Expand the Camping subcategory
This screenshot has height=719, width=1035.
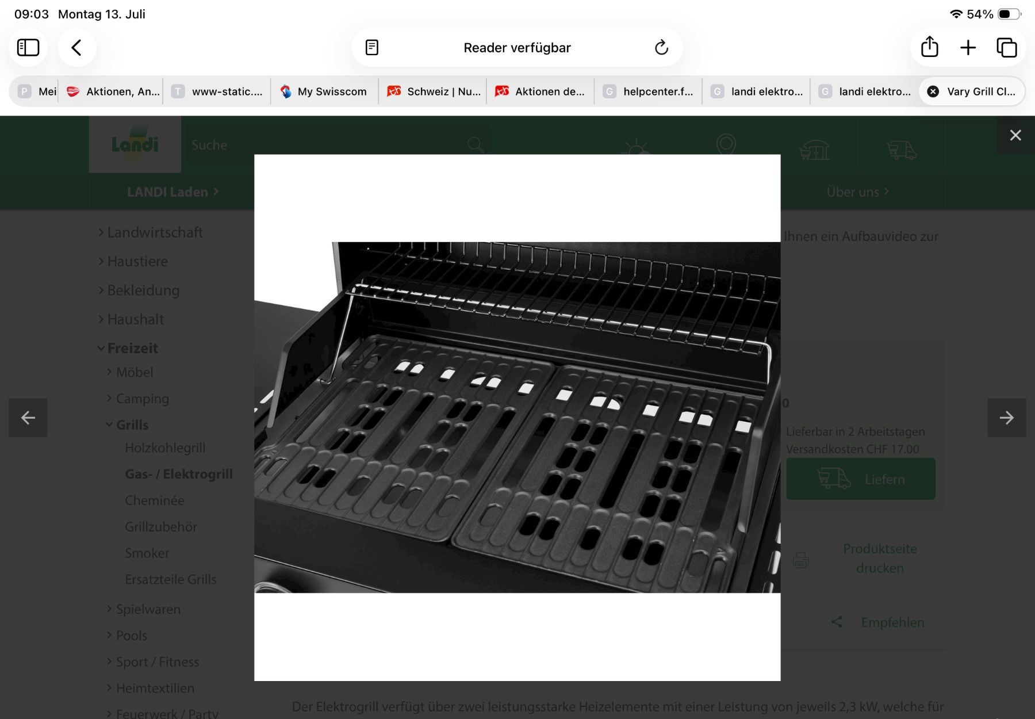pos(138,399)
